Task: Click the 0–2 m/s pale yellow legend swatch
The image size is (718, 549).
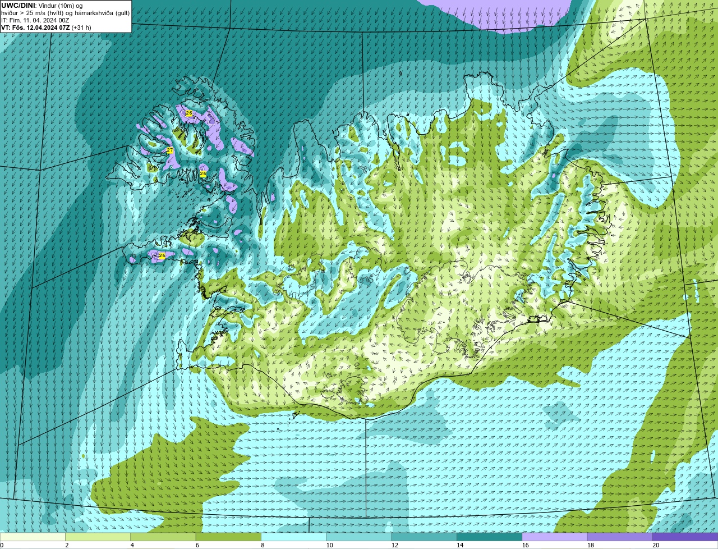Action: 33,537
